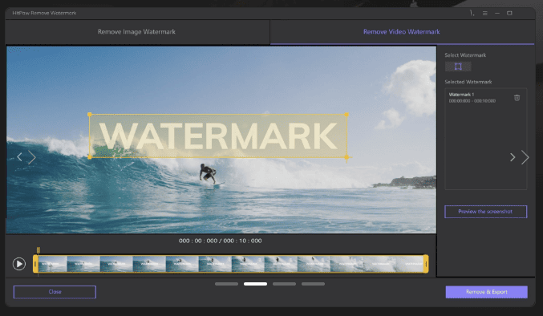Click the playhead marker above the timeline
This screenshot has height=316, width=543.
click(x=38, y=250)
